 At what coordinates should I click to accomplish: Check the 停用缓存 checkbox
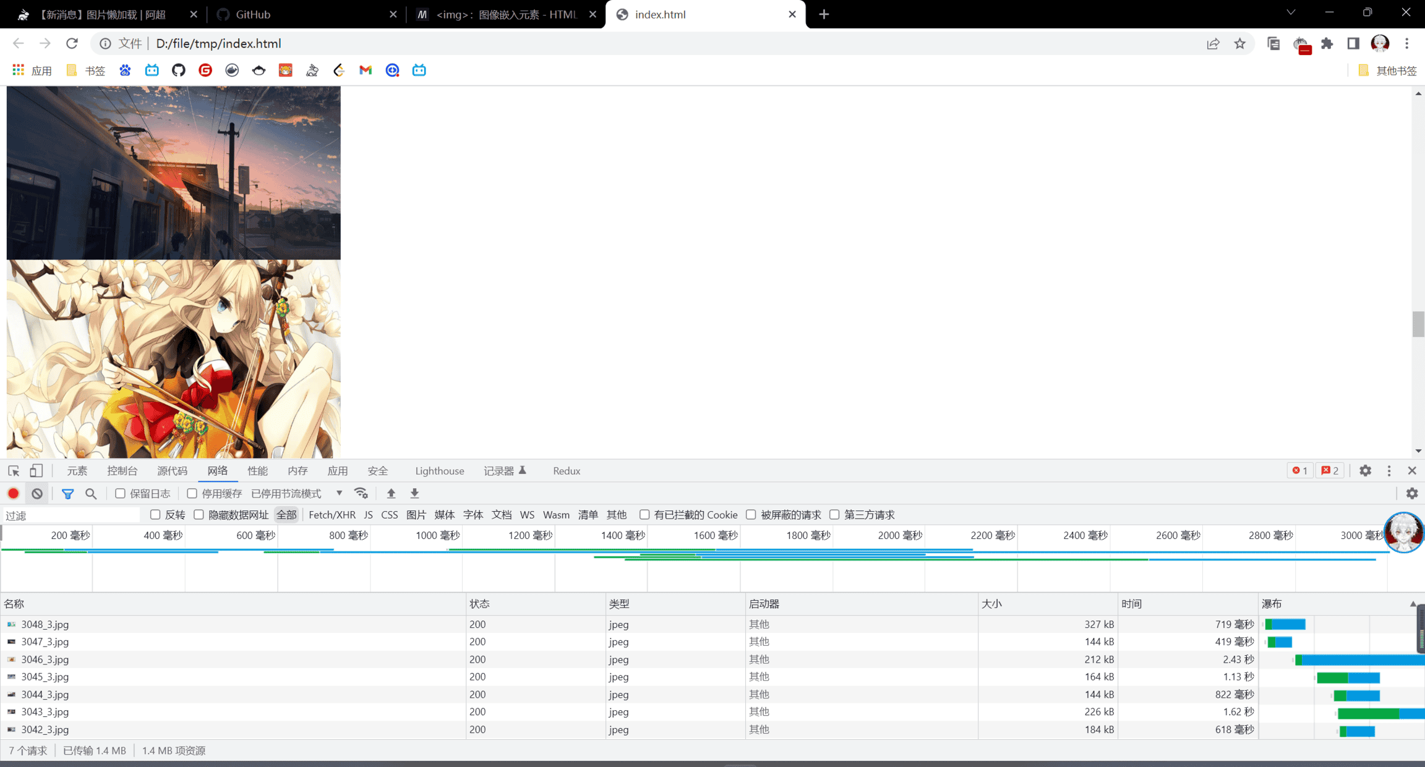(192, 493)
